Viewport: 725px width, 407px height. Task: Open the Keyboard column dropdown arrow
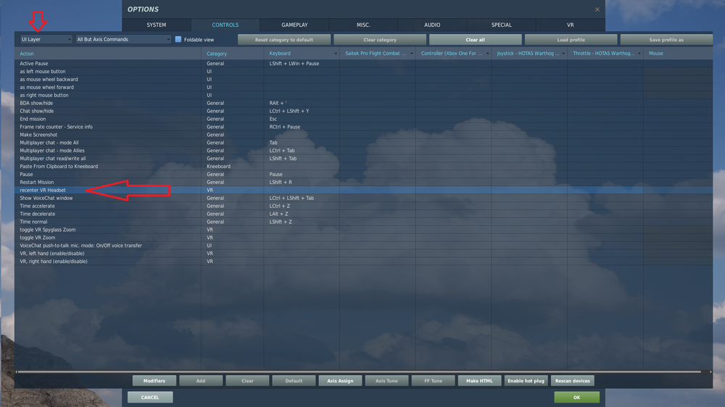click(336, 54)
